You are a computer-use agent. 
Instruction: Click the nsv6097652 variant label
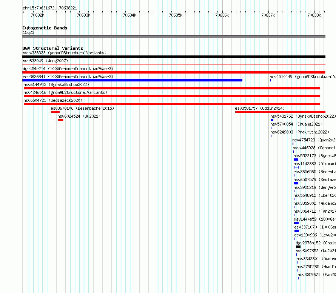click(316, 251)
